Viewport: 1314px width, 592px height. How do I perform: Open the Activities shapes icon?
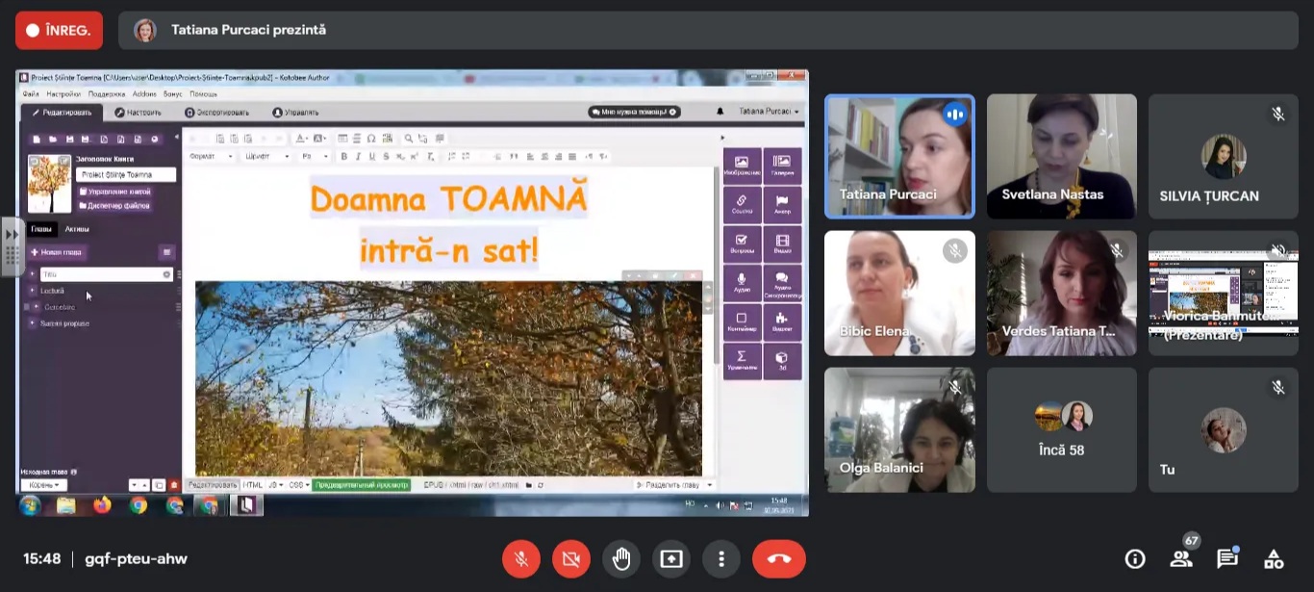[x=1273, y=558]
